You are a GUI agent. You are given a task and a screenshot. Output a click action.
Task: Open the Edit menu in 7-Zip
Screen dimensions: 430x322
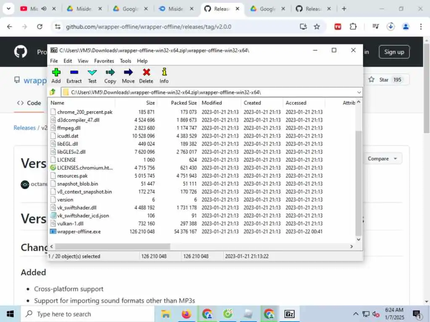click(68, 61)
